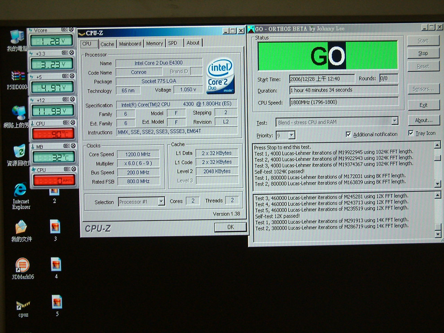This screenshot has width=444, height=333.
Task: Click the Sensors... button in ORTHOS
Action: coord(423,89)
